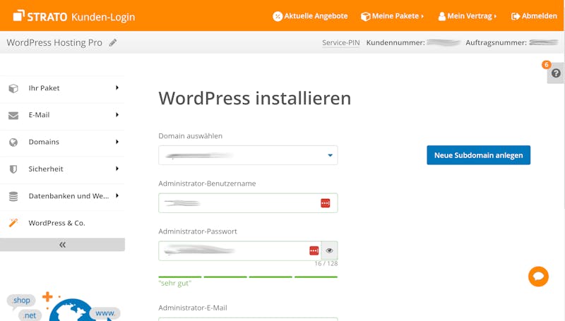Screen dimensions: 565x321
Task: Click the Sicherheit shield icon
Action: click(13, 169)
